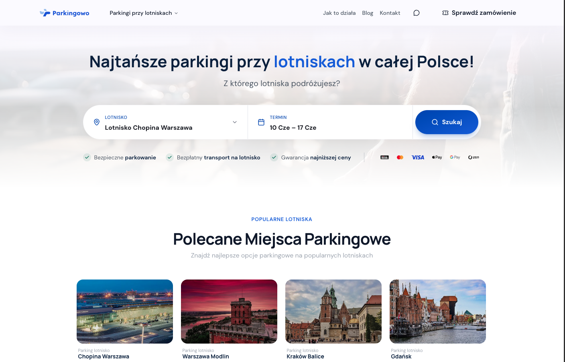This screenshot has width=565, height=362.
Task: Click the calendar icon in Termin field
Action: (261, 122)
